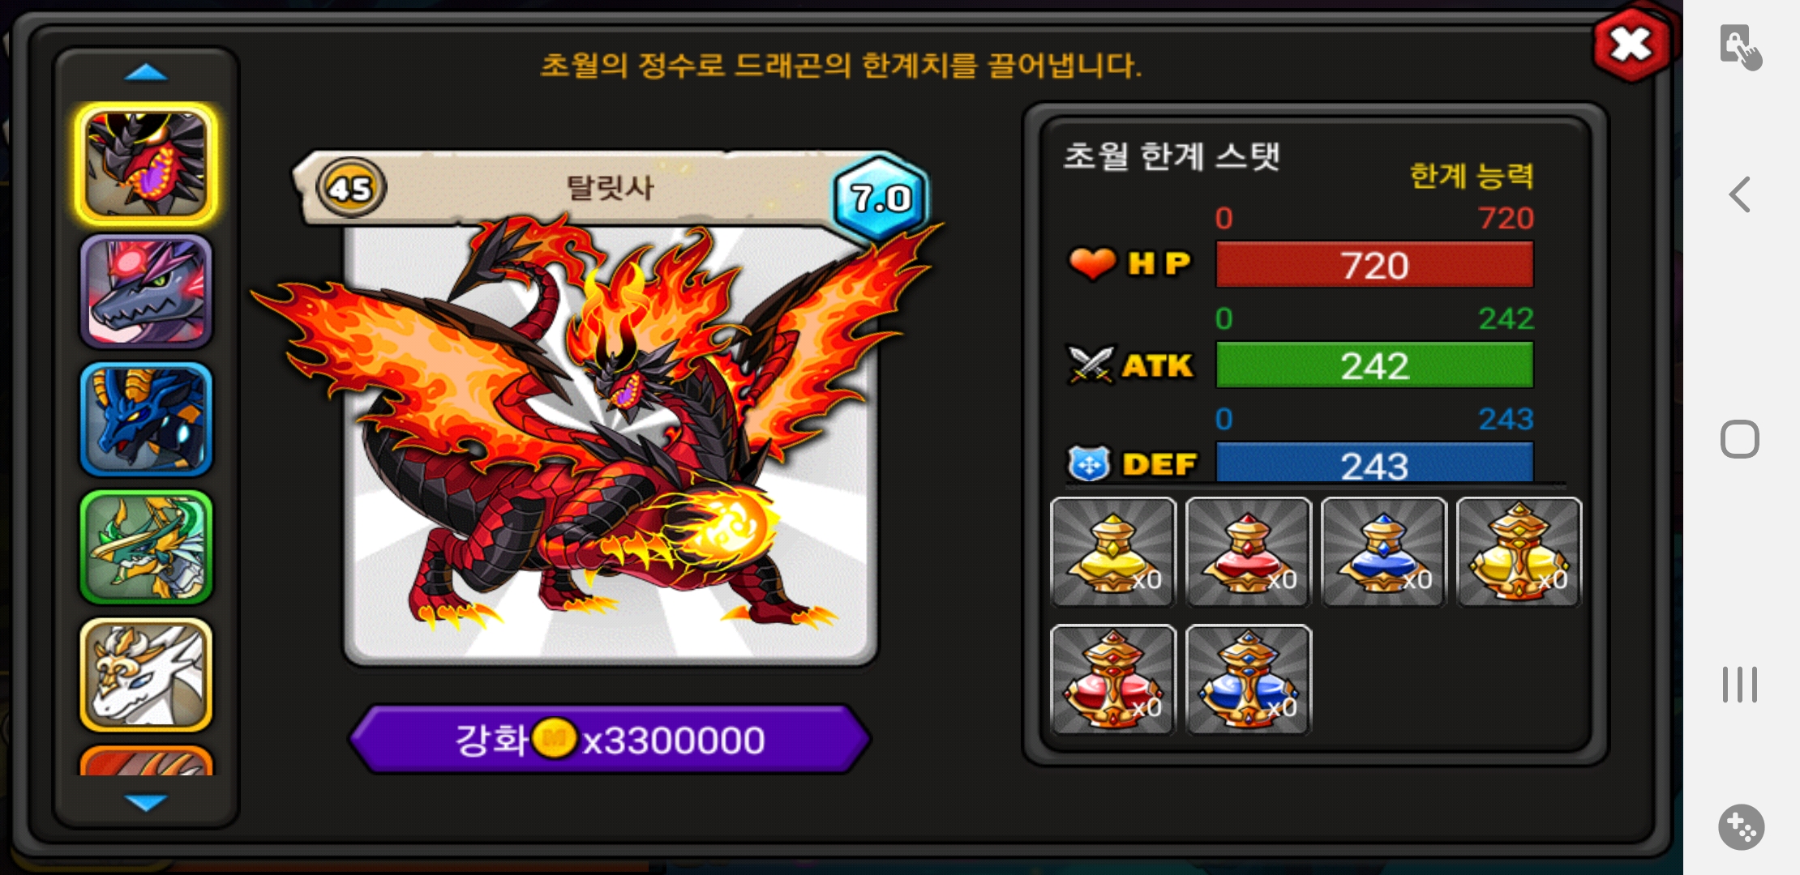Close the transcendence dialog with red X
Image resolution: width=1800 pixels, height=875 pixels.
click(x=1631, y=45)
